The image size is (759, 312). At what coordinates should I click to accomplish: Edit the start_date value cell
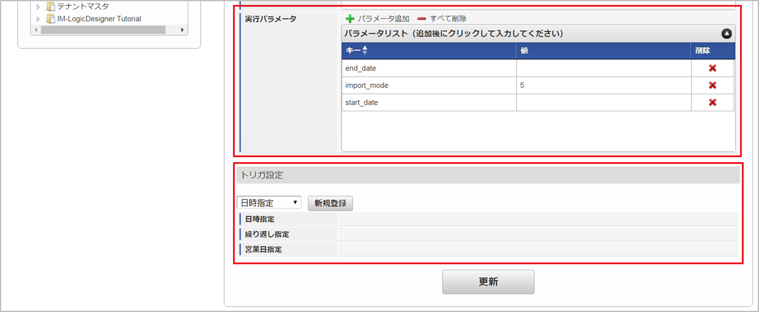(x=604, y=102)
